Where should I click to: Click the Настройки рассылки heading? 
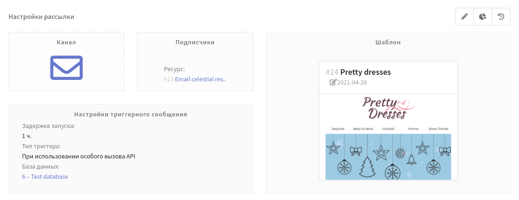coord(41,17)
